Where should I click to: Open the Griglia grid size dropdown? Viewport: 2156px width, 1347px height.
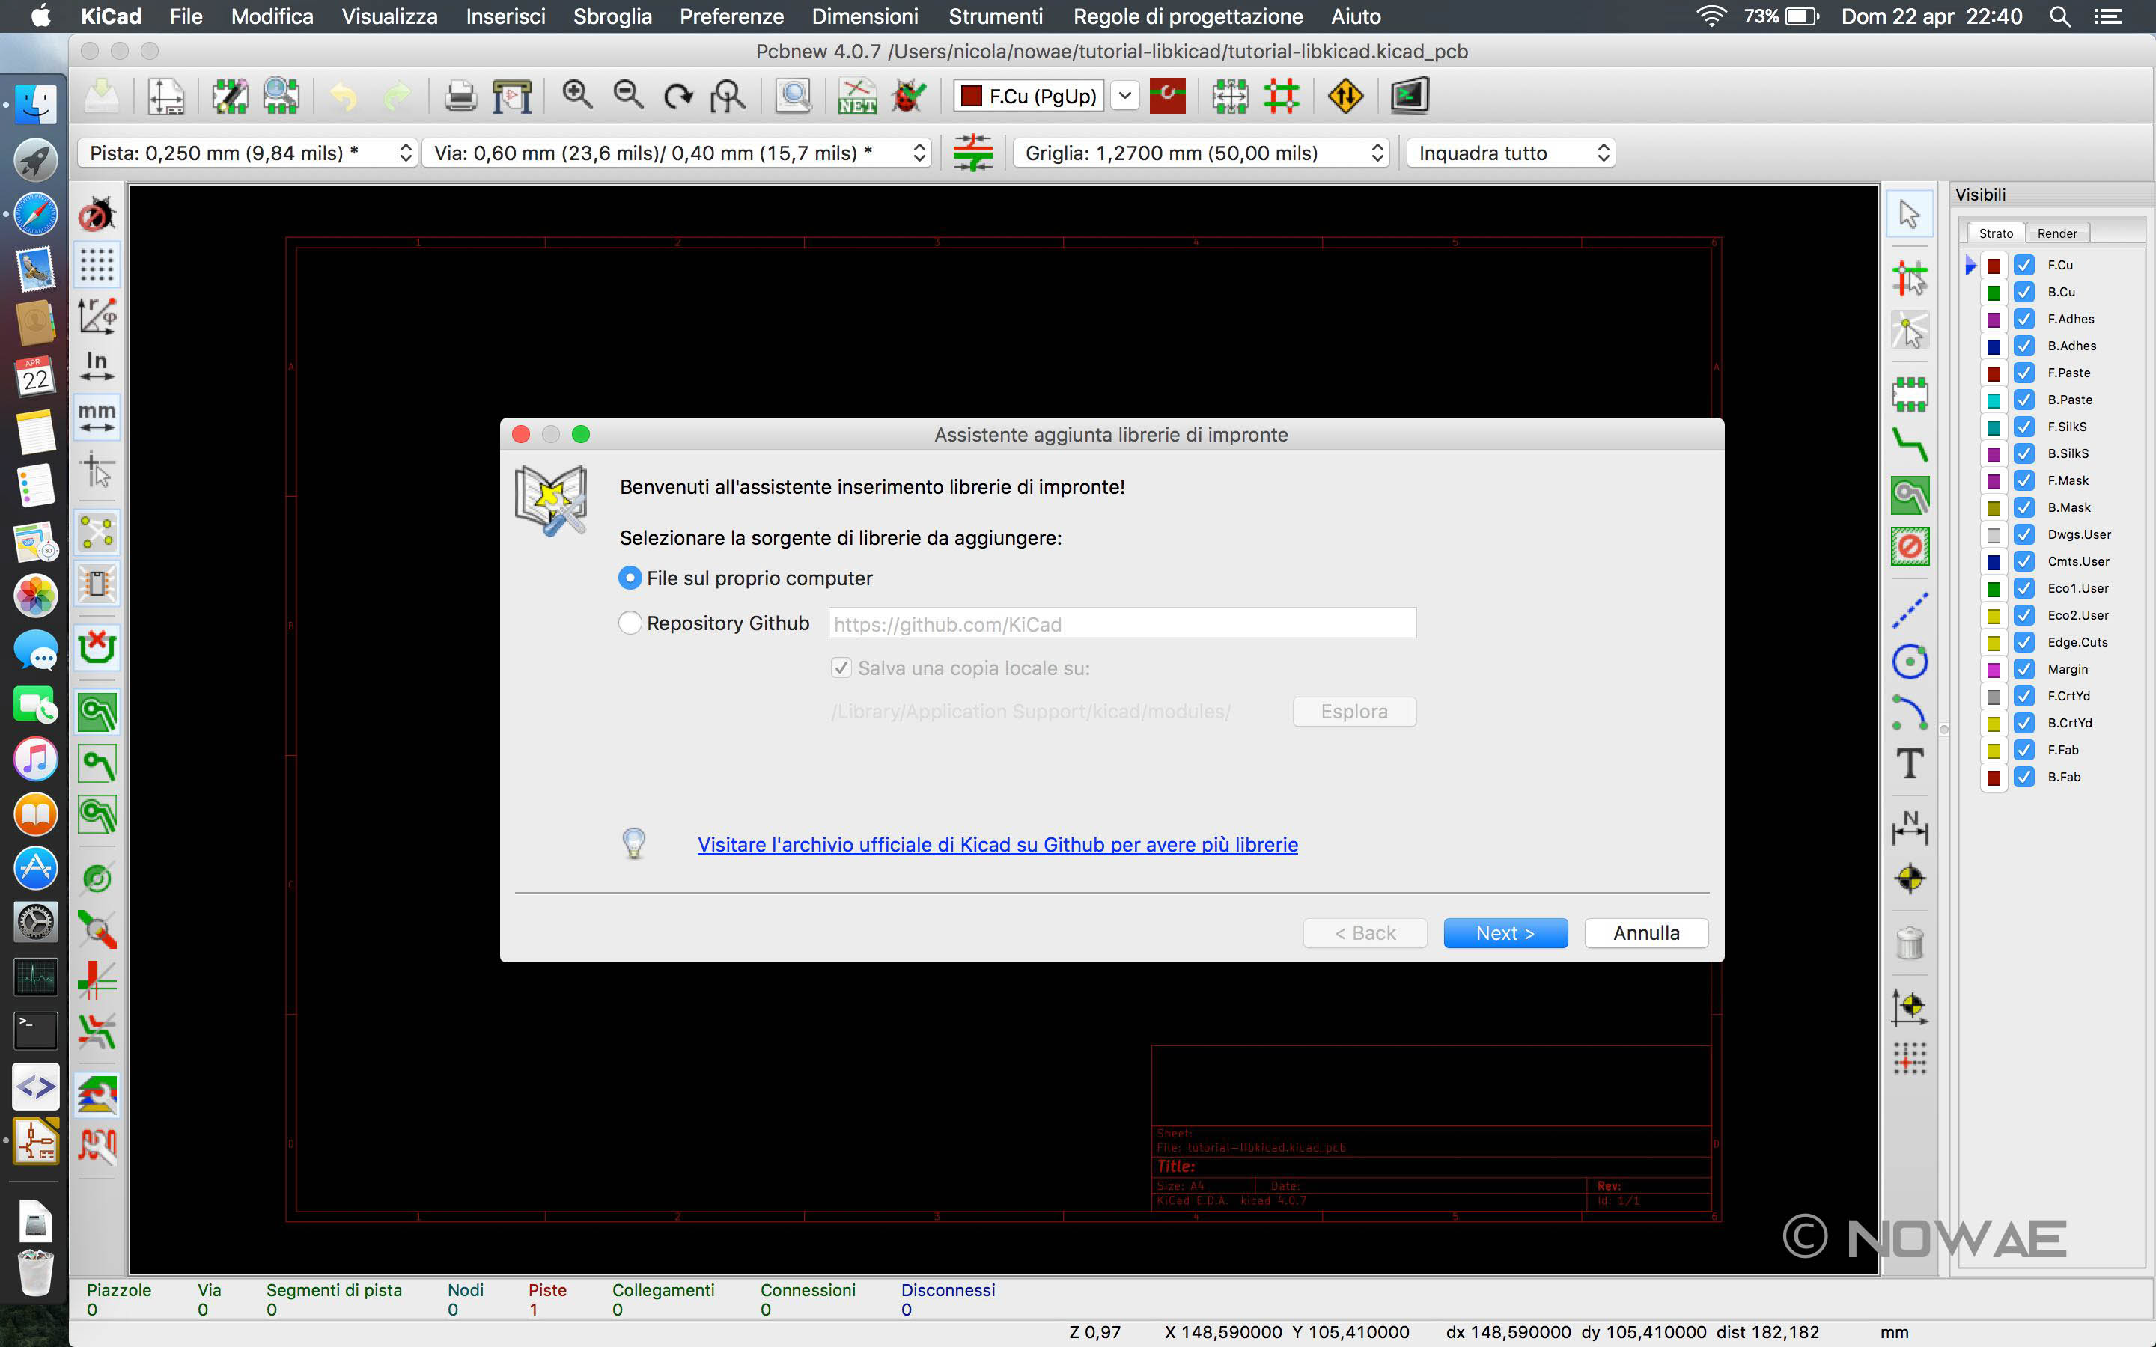point(1201,153)
